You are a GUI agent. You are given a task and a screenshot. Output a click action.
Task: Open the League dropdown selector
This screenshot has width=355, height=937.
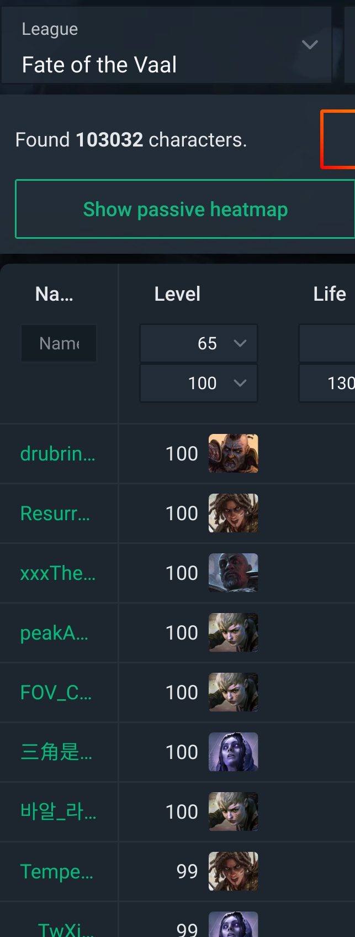point(166,45)
